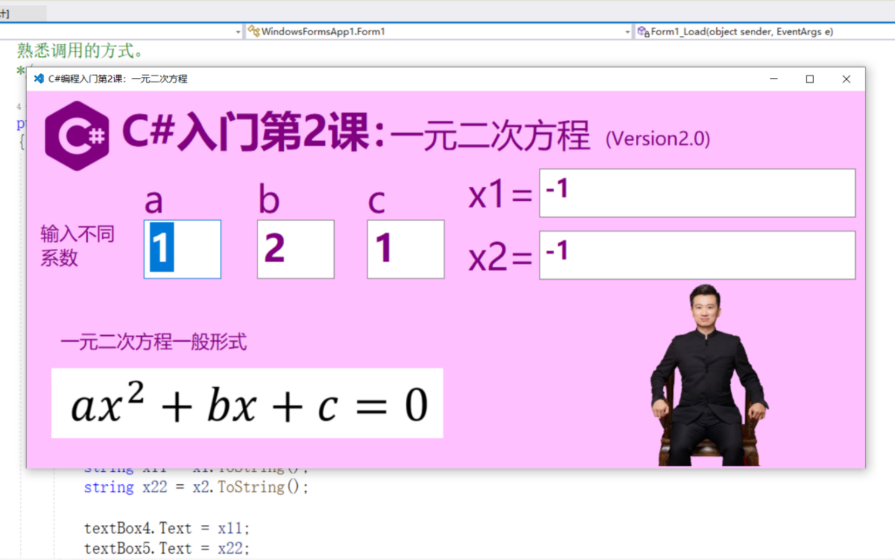
Task: Click code line textBox4.Text = x11;
Action: pos(166,528)
